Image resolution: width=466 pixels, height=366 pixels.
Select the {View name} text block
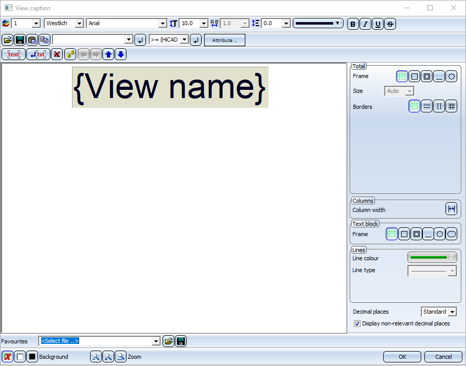(170, 87)
